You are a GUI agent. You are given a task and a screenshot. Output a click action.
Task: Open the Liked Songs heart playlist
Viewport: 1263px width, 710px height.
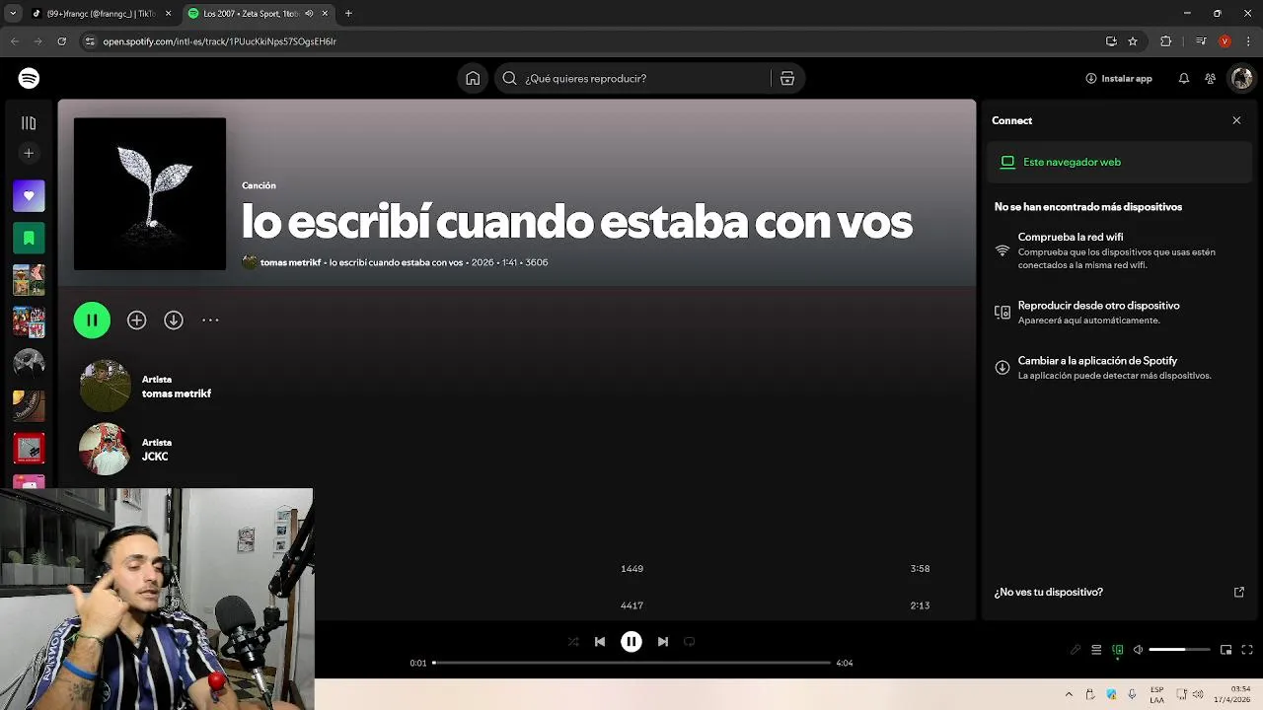29,195
